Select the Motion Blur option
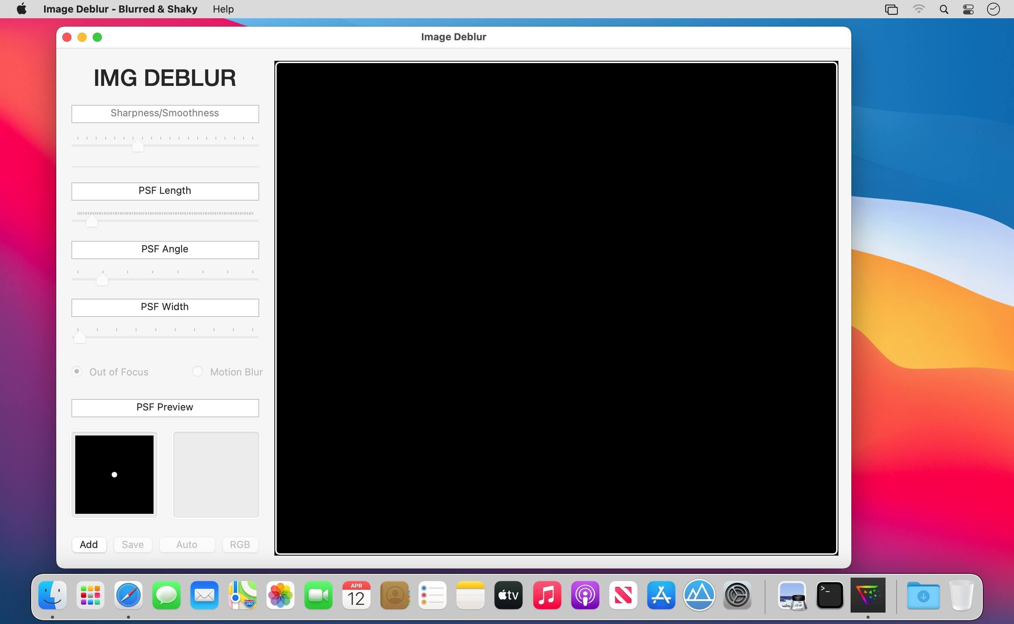The width and height of the screenshot is (1014, 624). point(198,371)
